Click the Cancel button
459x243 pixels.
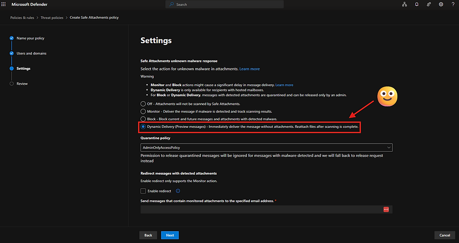[x=444, y=235]
